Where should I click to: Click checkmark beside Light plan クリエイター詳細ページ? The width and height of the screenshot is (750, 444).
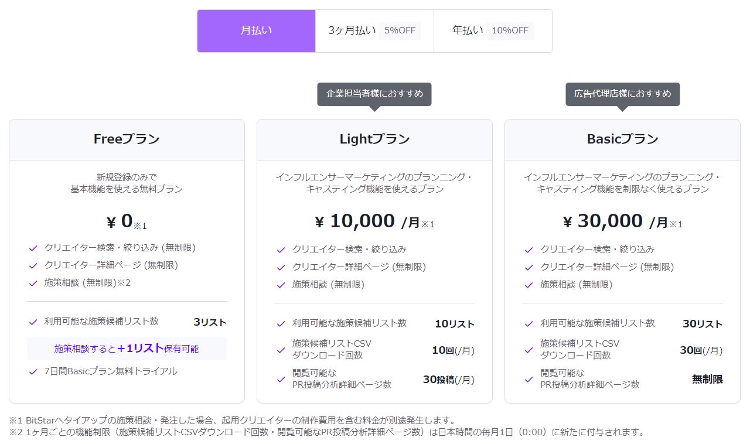pyautogui.click(x=281, y=267)
